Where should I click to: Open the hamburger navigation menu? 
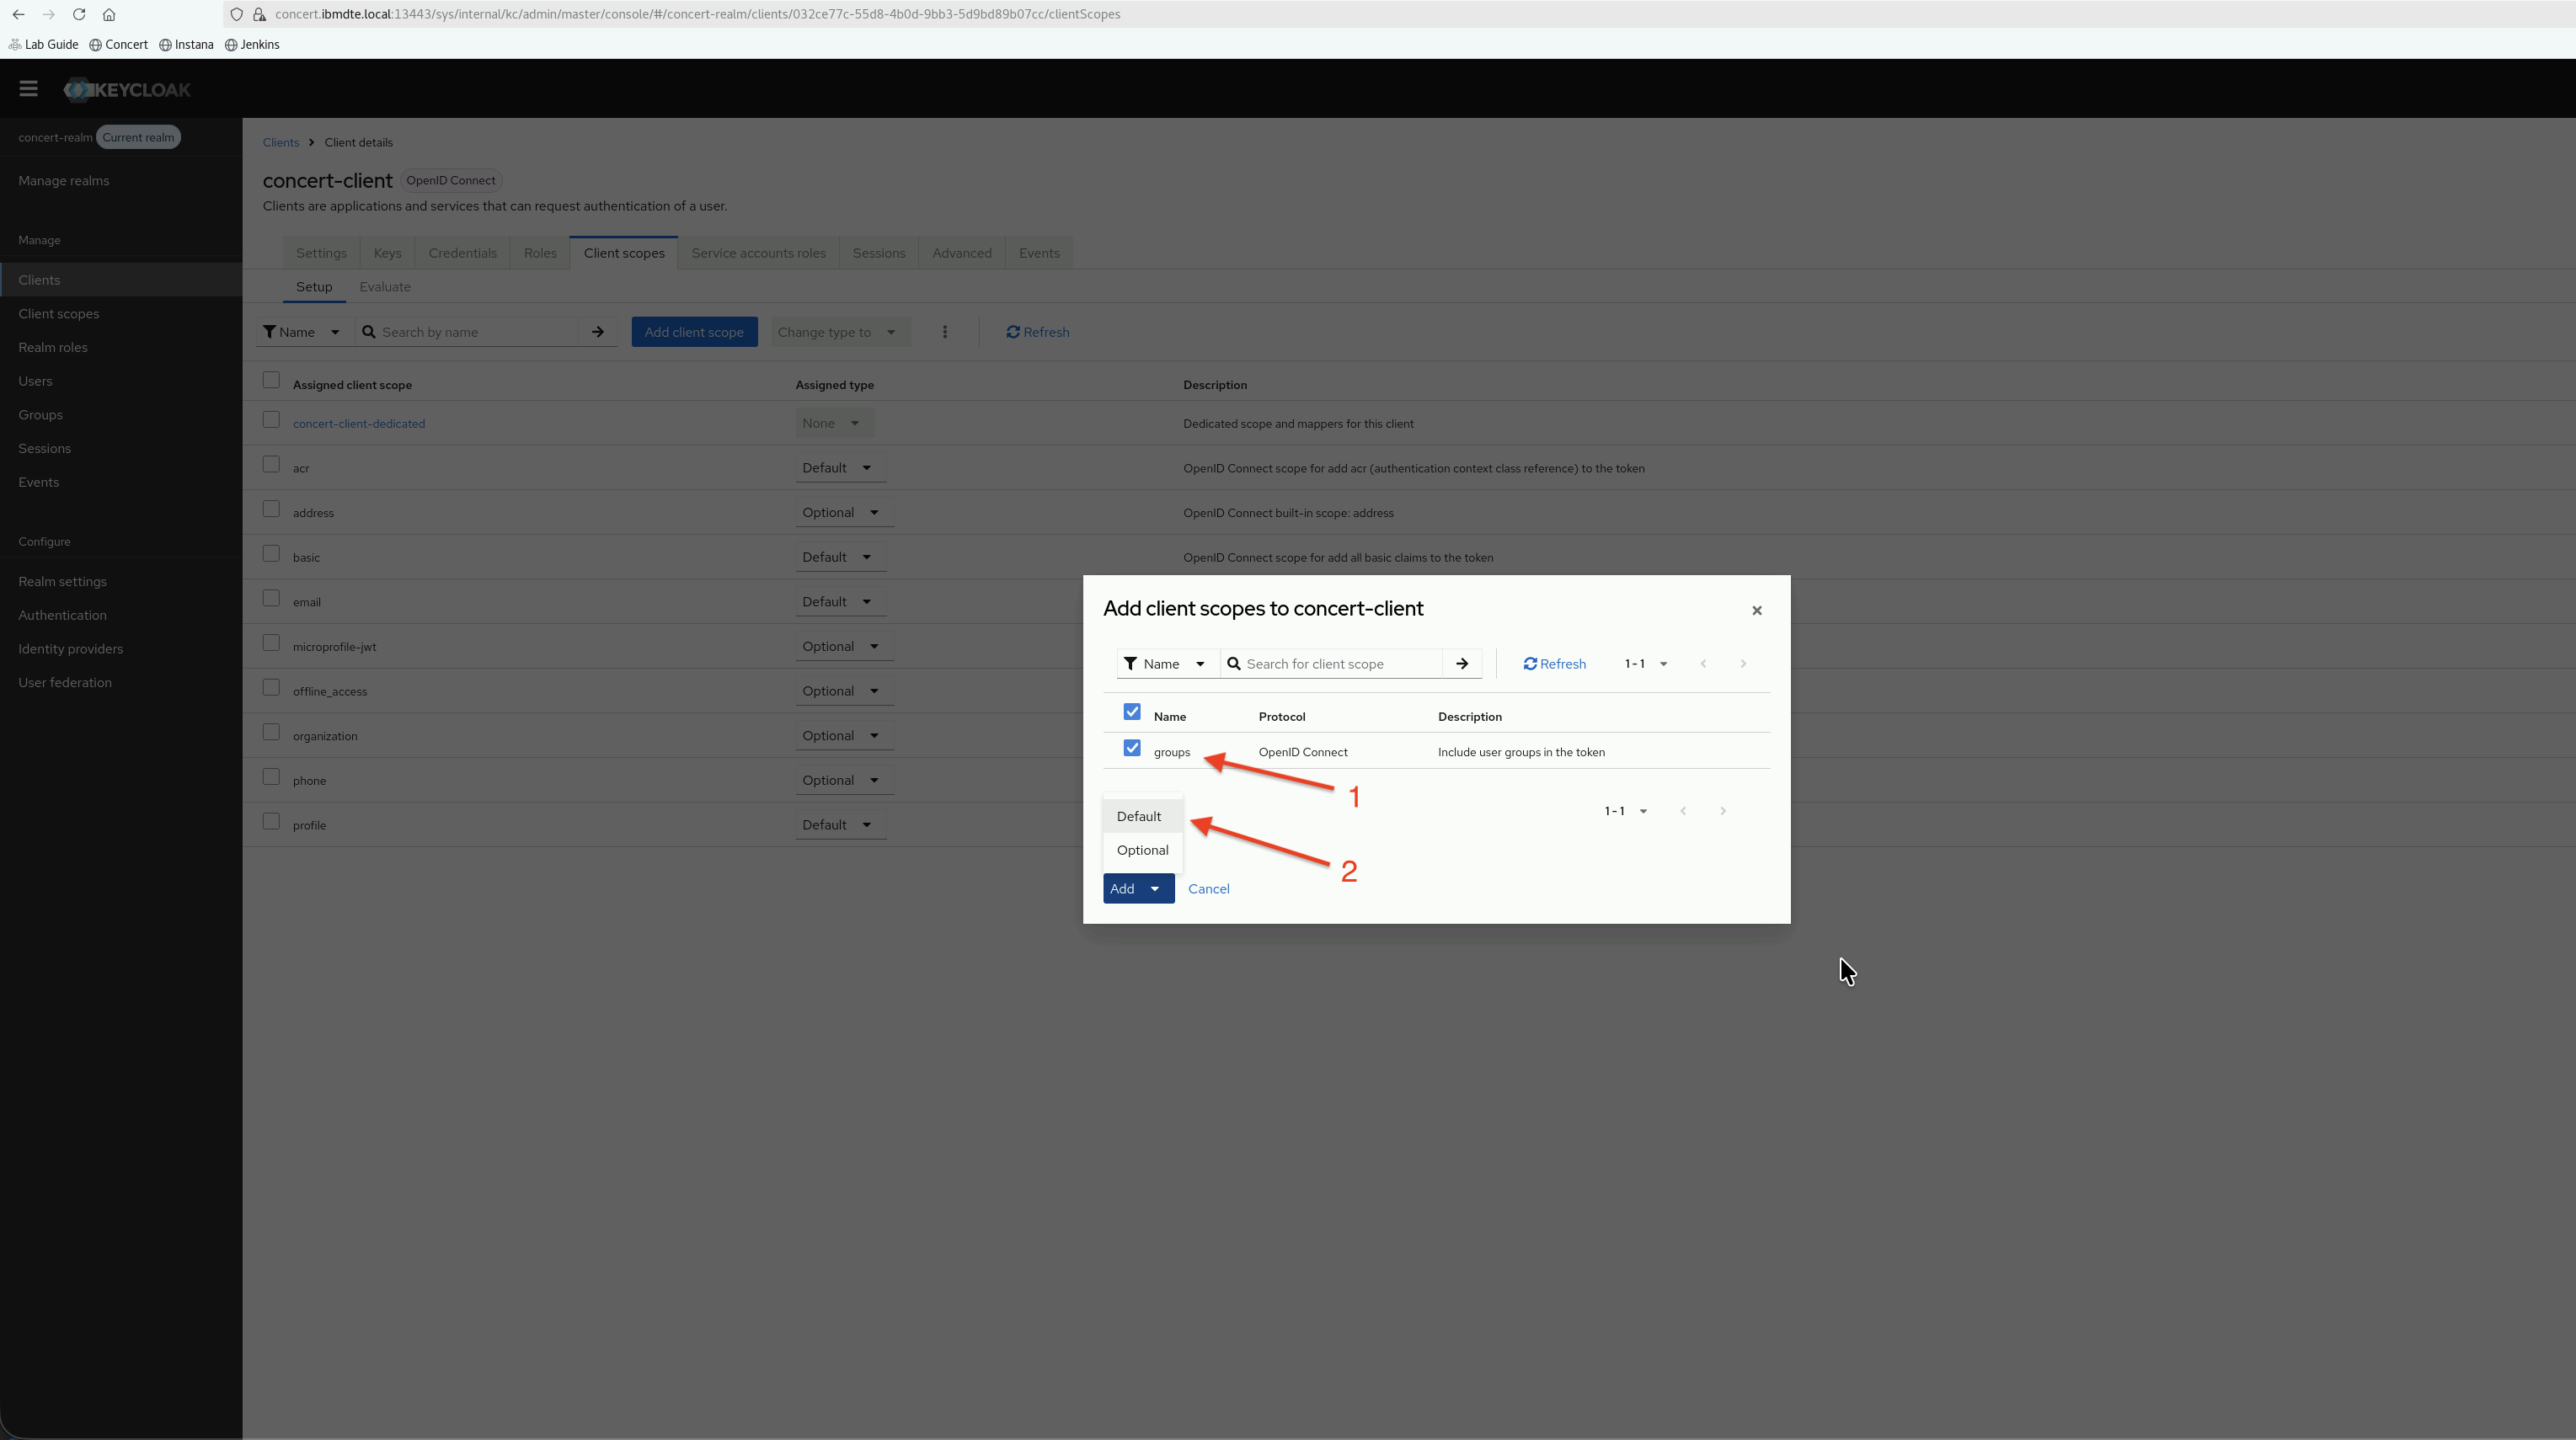click(28, 89)
